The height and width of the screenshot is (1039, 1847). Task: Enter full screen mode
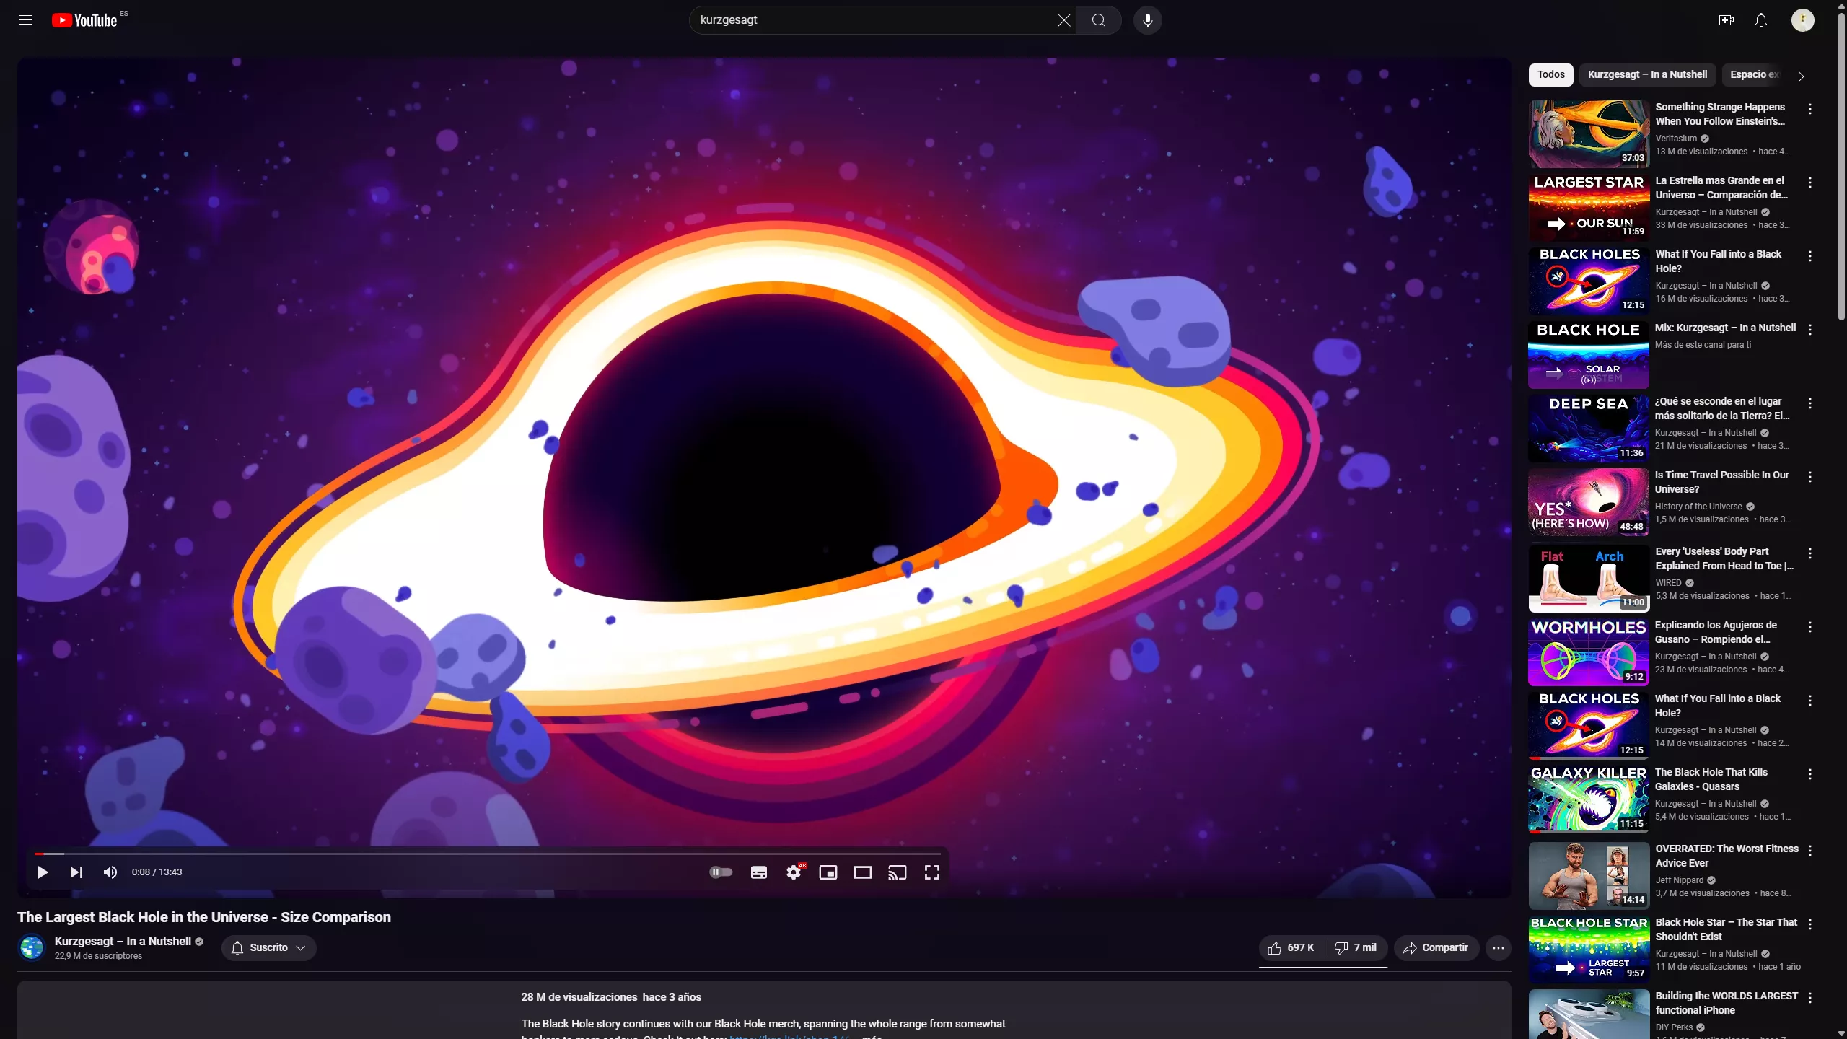point(931,872)
